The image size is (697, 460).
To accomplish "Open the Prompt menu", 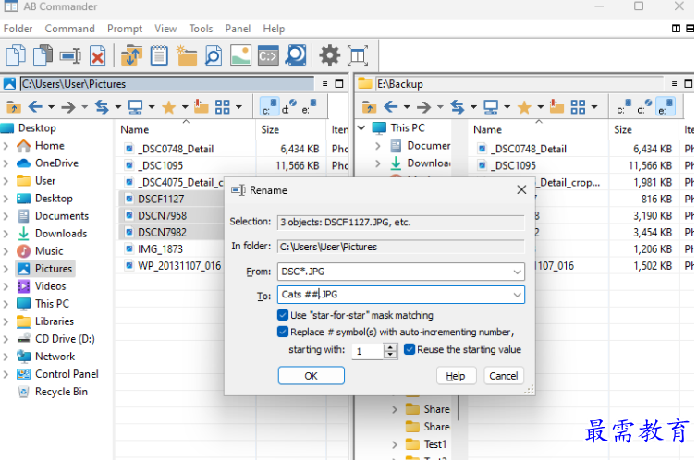I will click(125, 29).
